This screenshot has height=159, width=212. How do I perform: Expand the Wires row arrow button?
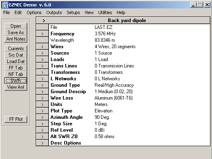click(42, 47)
